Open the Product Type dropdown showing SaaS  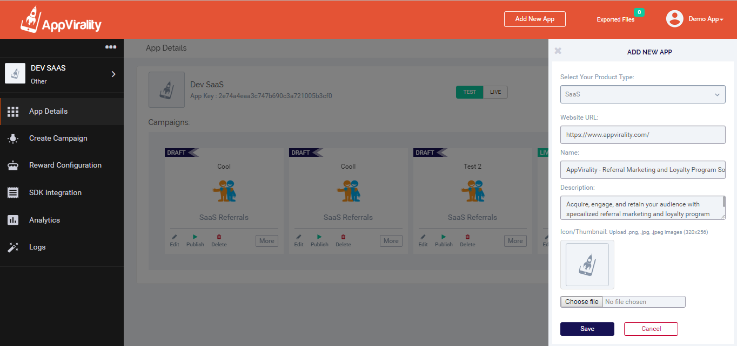[643, 94]
